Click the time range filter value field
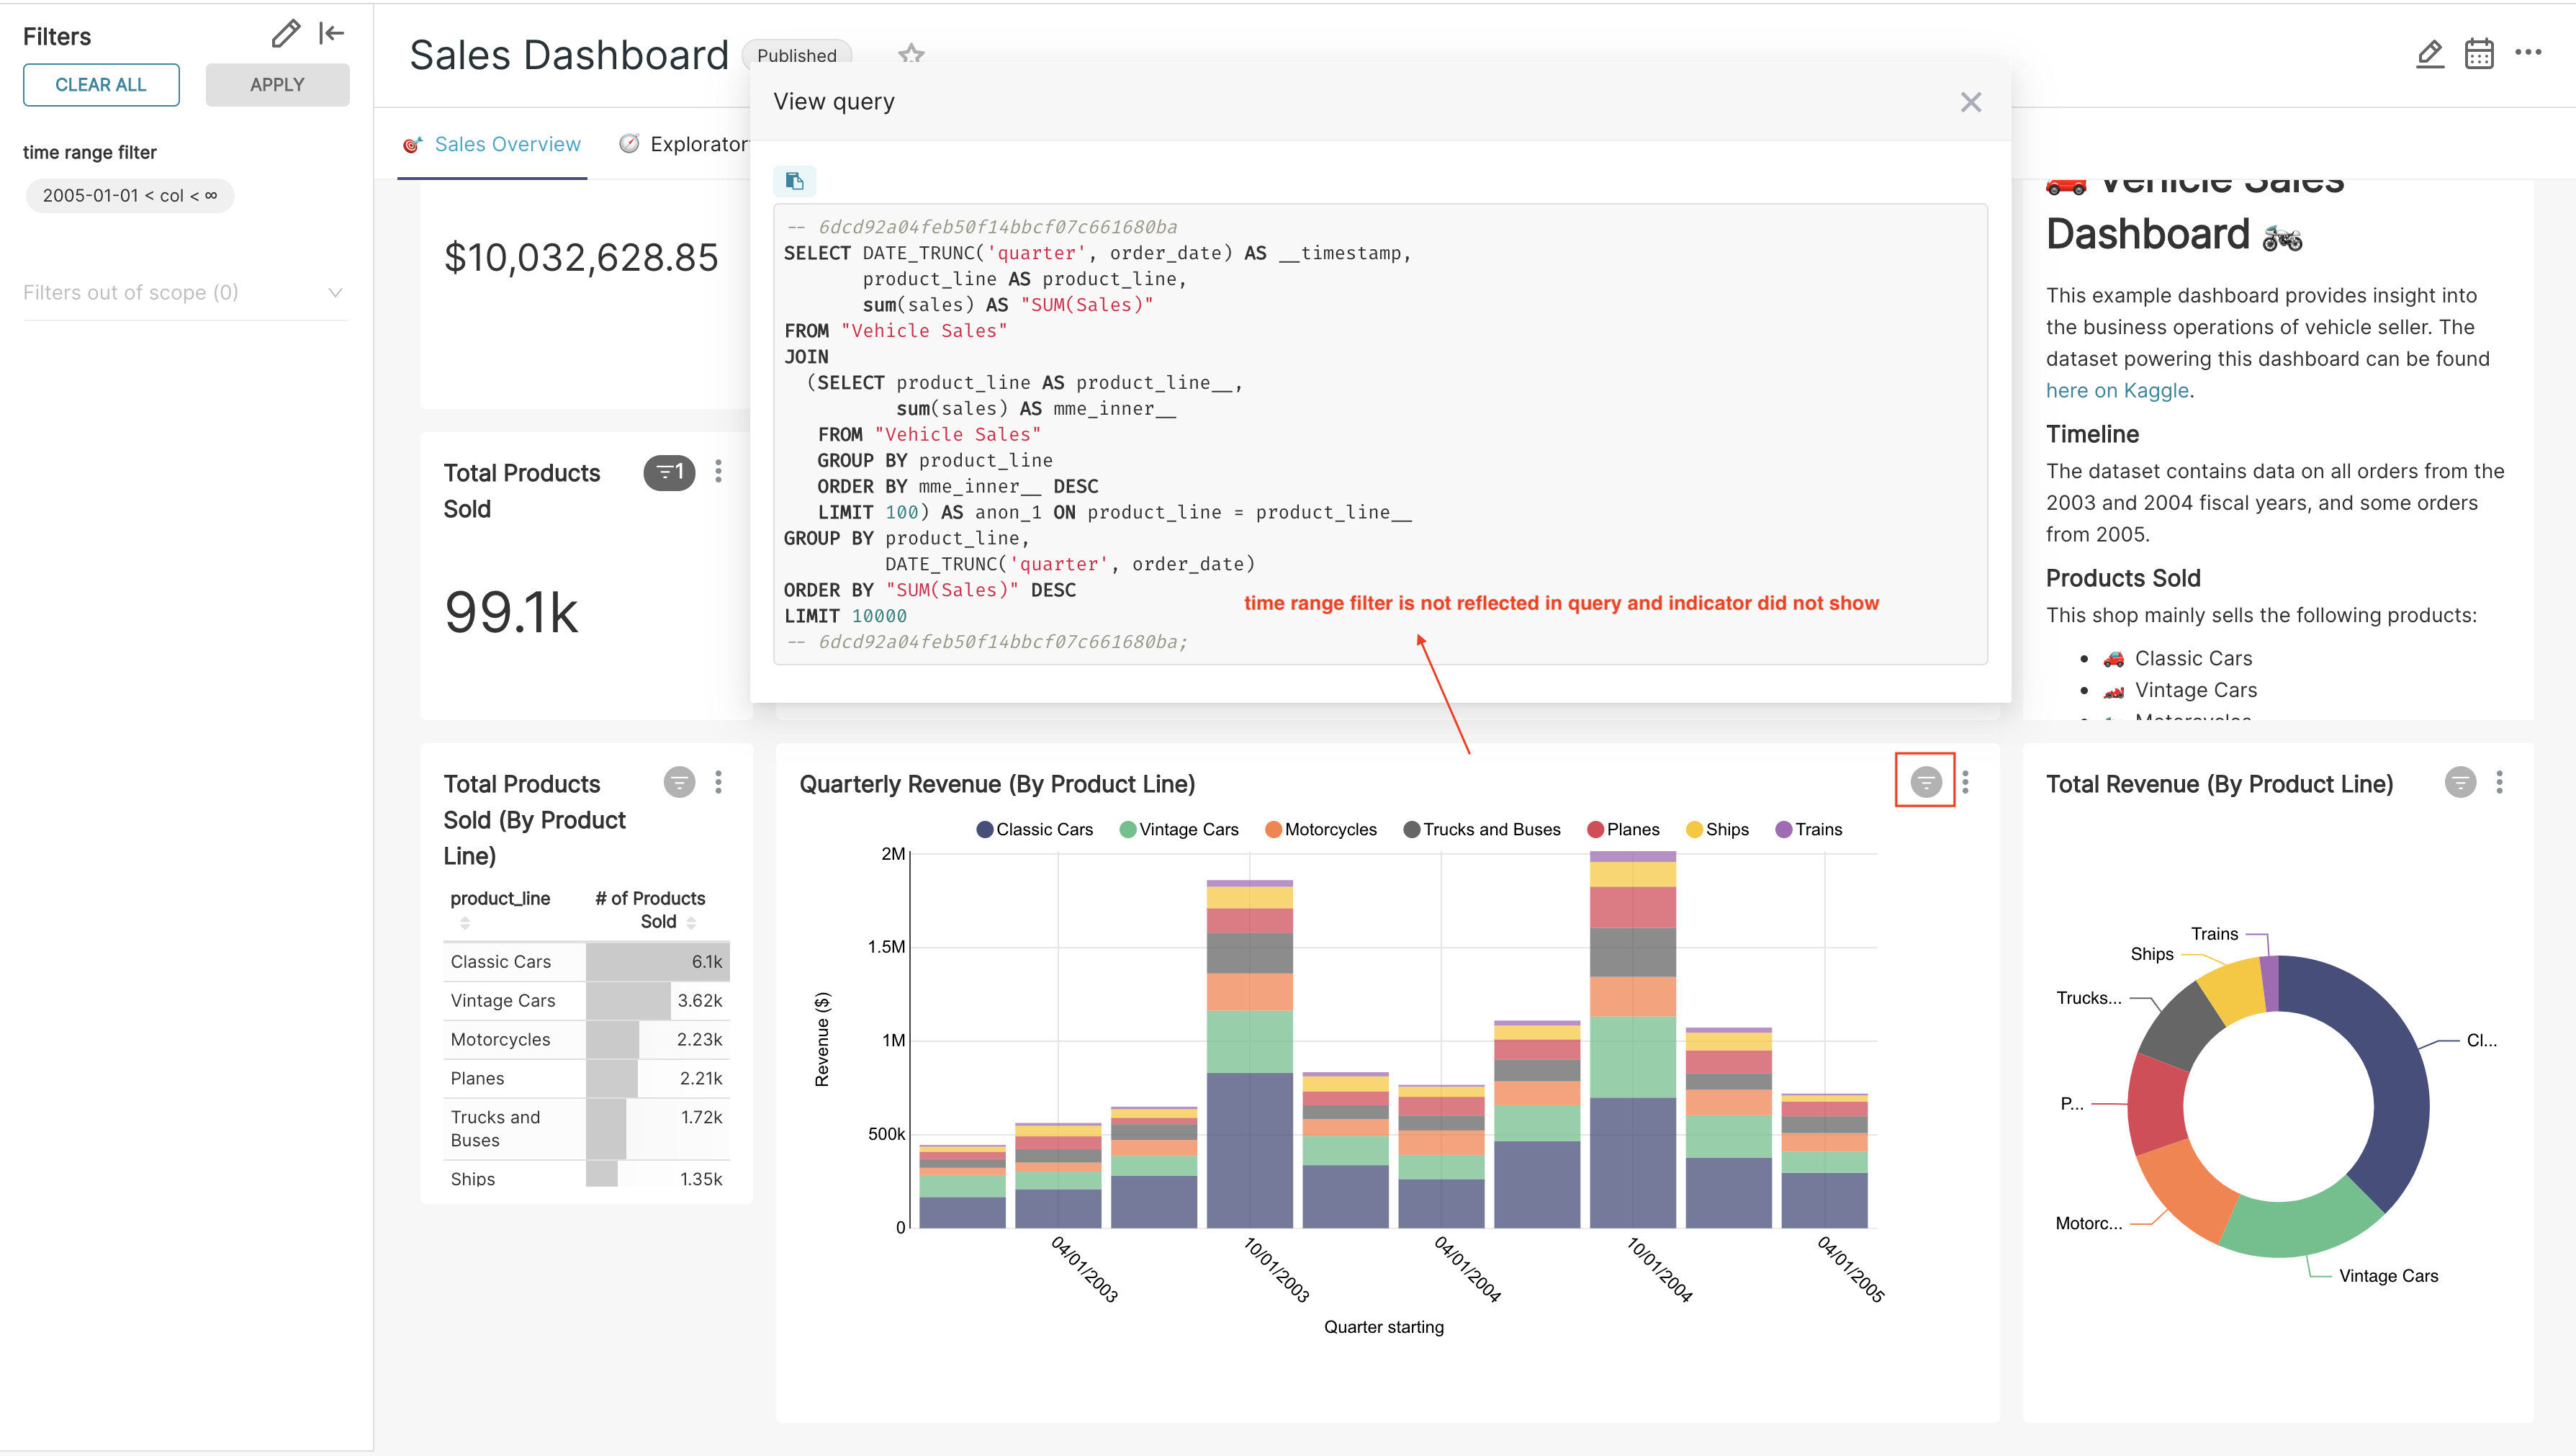This screenshot has width=2576, height=1456. tap(129, 196)
